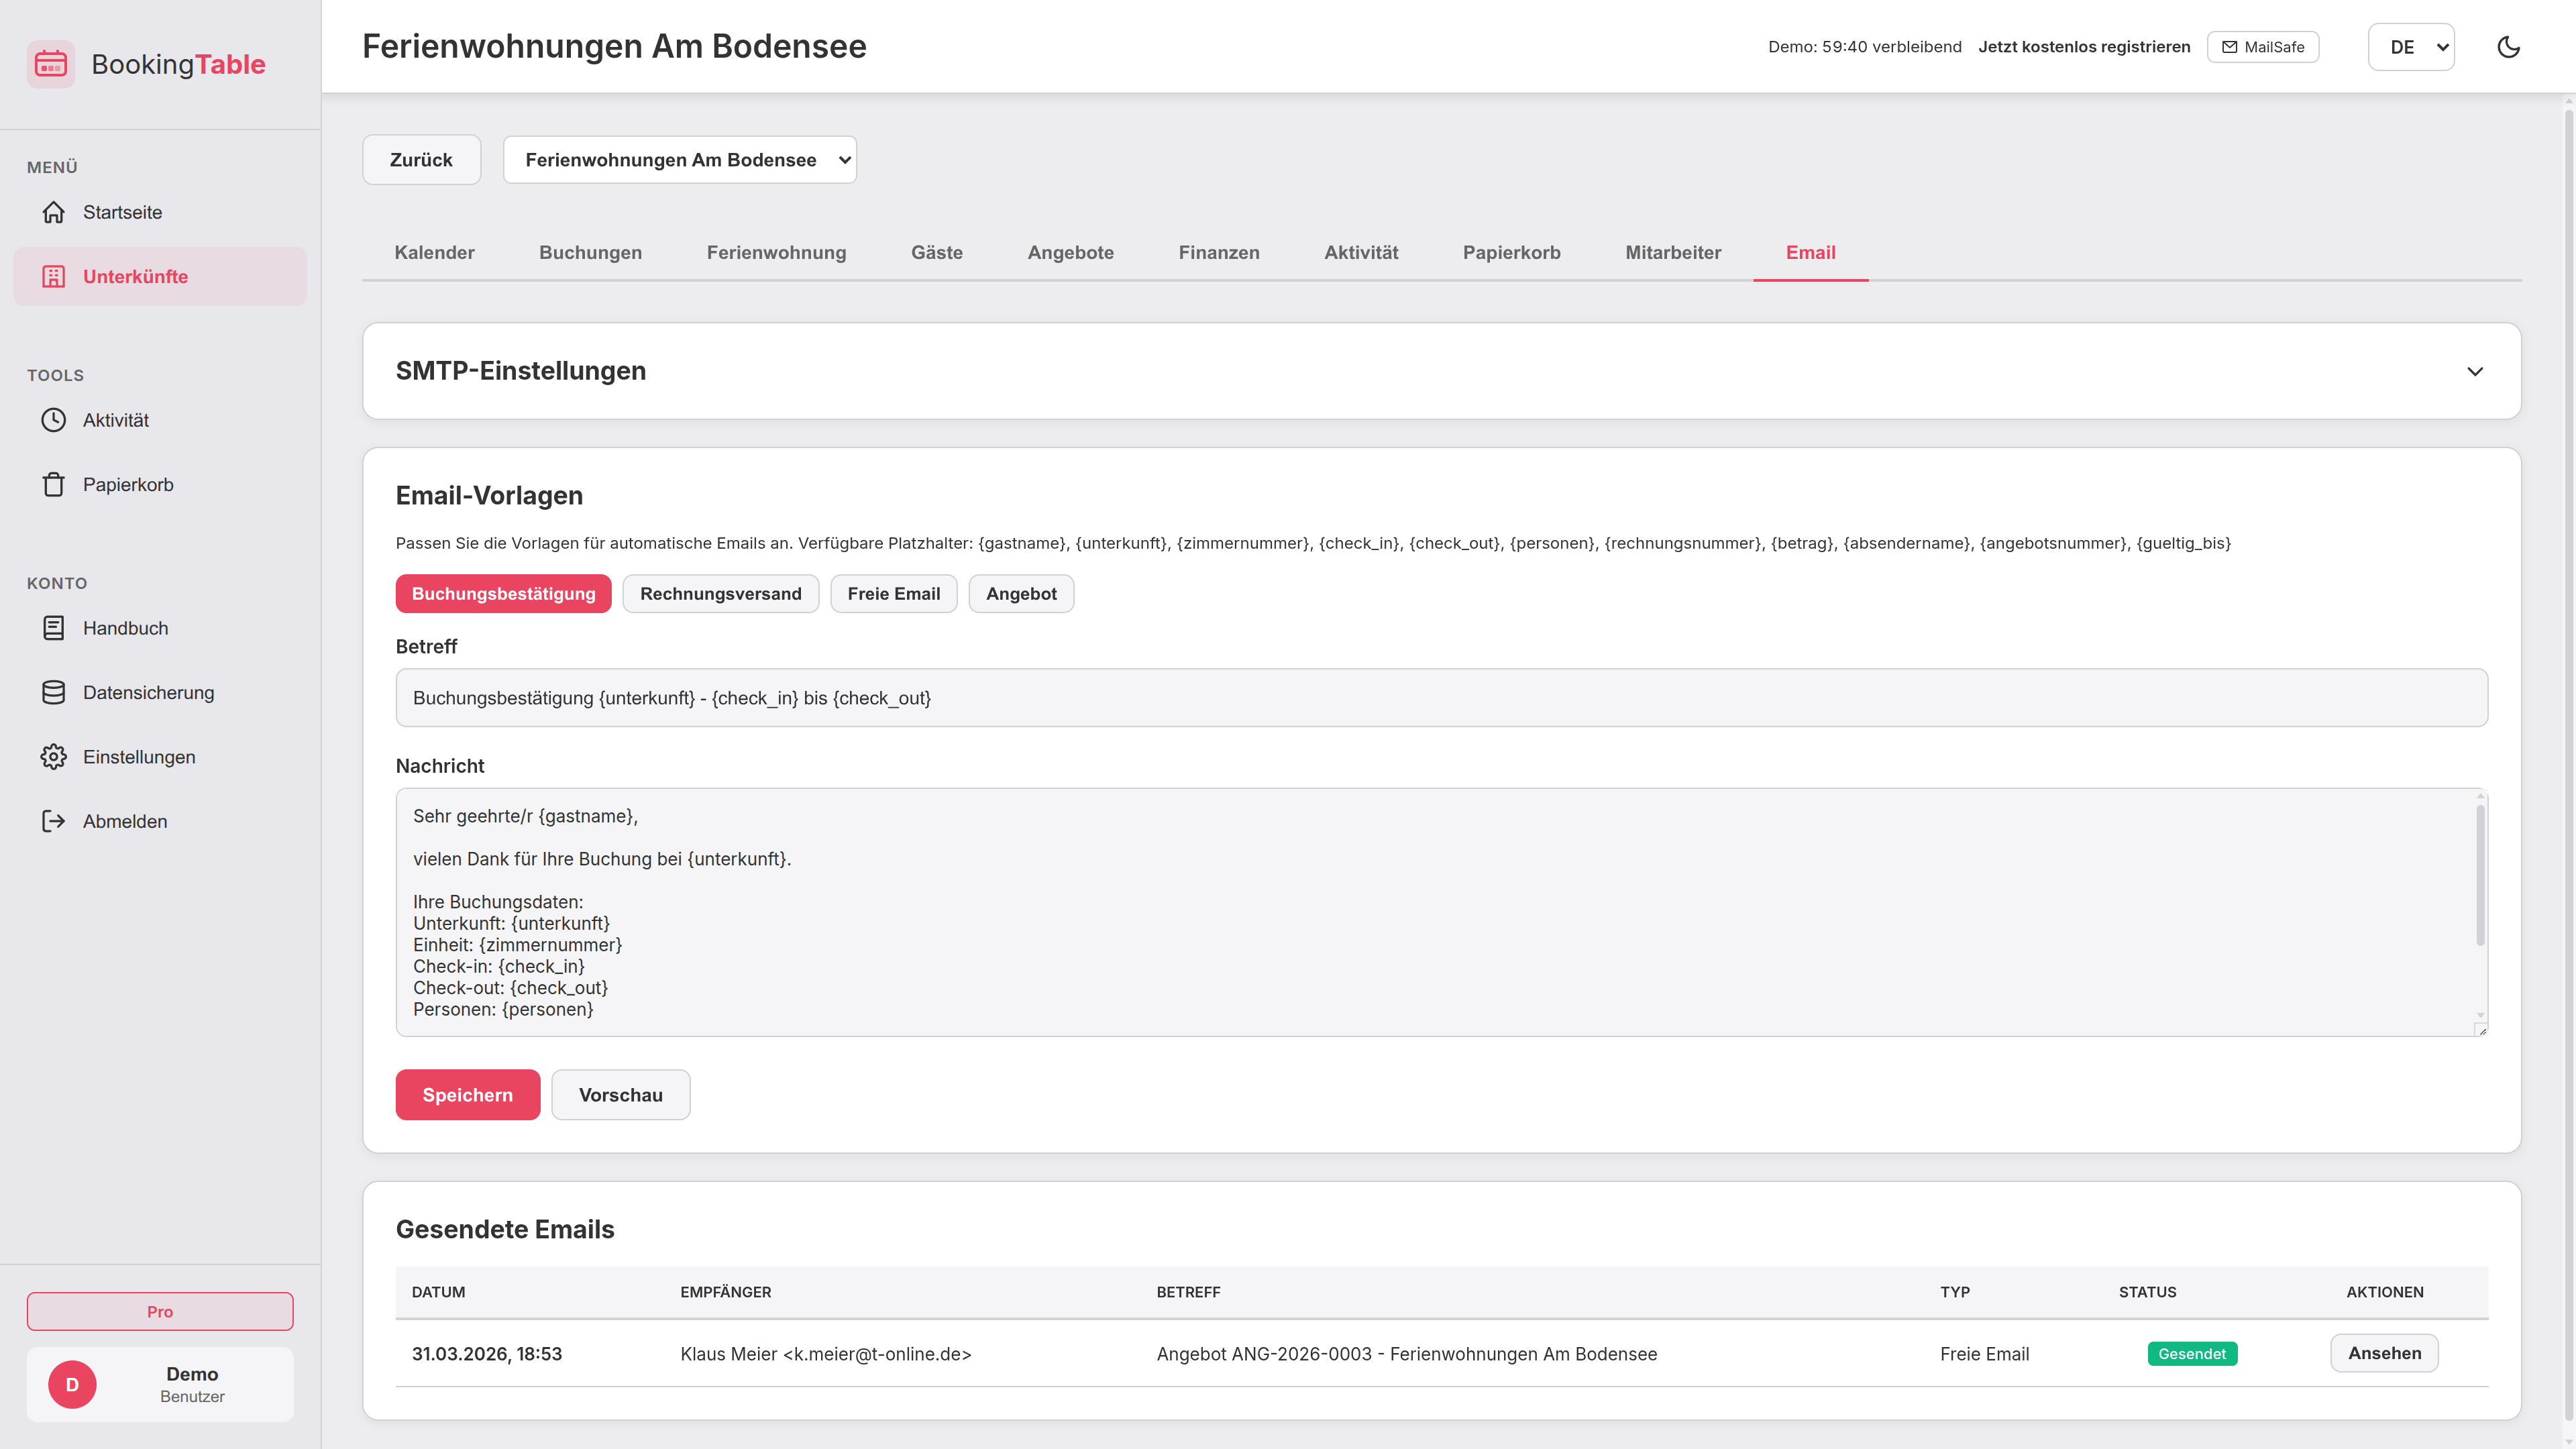Select the Rechnungsversand template
The image size is (2576, 1449).
[x=721, y=594]
